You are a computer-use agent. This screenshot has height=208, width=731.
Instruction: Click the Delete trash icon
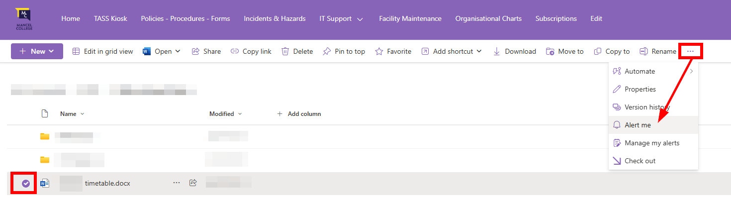click(x=285, y=51)
